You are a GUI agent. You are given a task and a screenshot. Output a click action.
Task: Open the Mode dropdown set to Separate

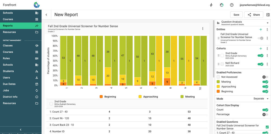point(261,99)
